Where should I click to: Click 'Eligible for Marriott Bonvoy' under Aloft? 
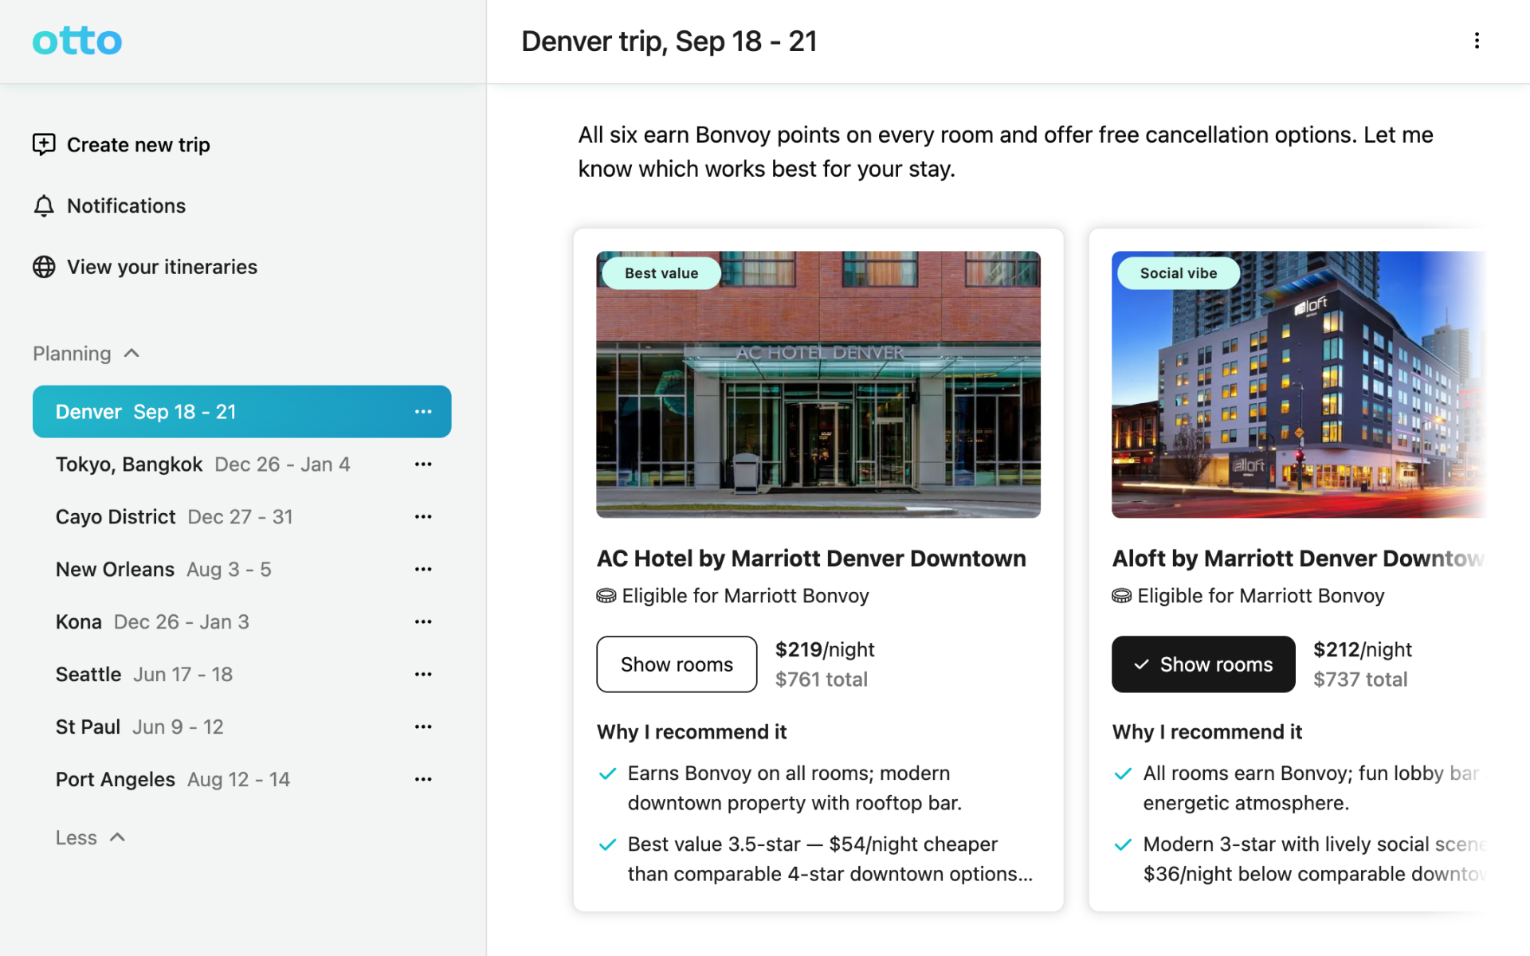click(x=1261, y=596)
